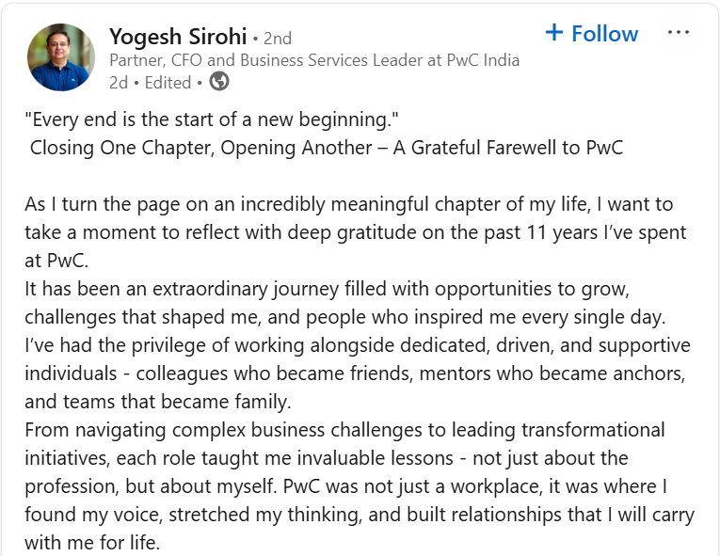The height and width of the screenshot is (556, 720).
Task: Follow Yogesh Sirohi
Action: click(592, 34)
